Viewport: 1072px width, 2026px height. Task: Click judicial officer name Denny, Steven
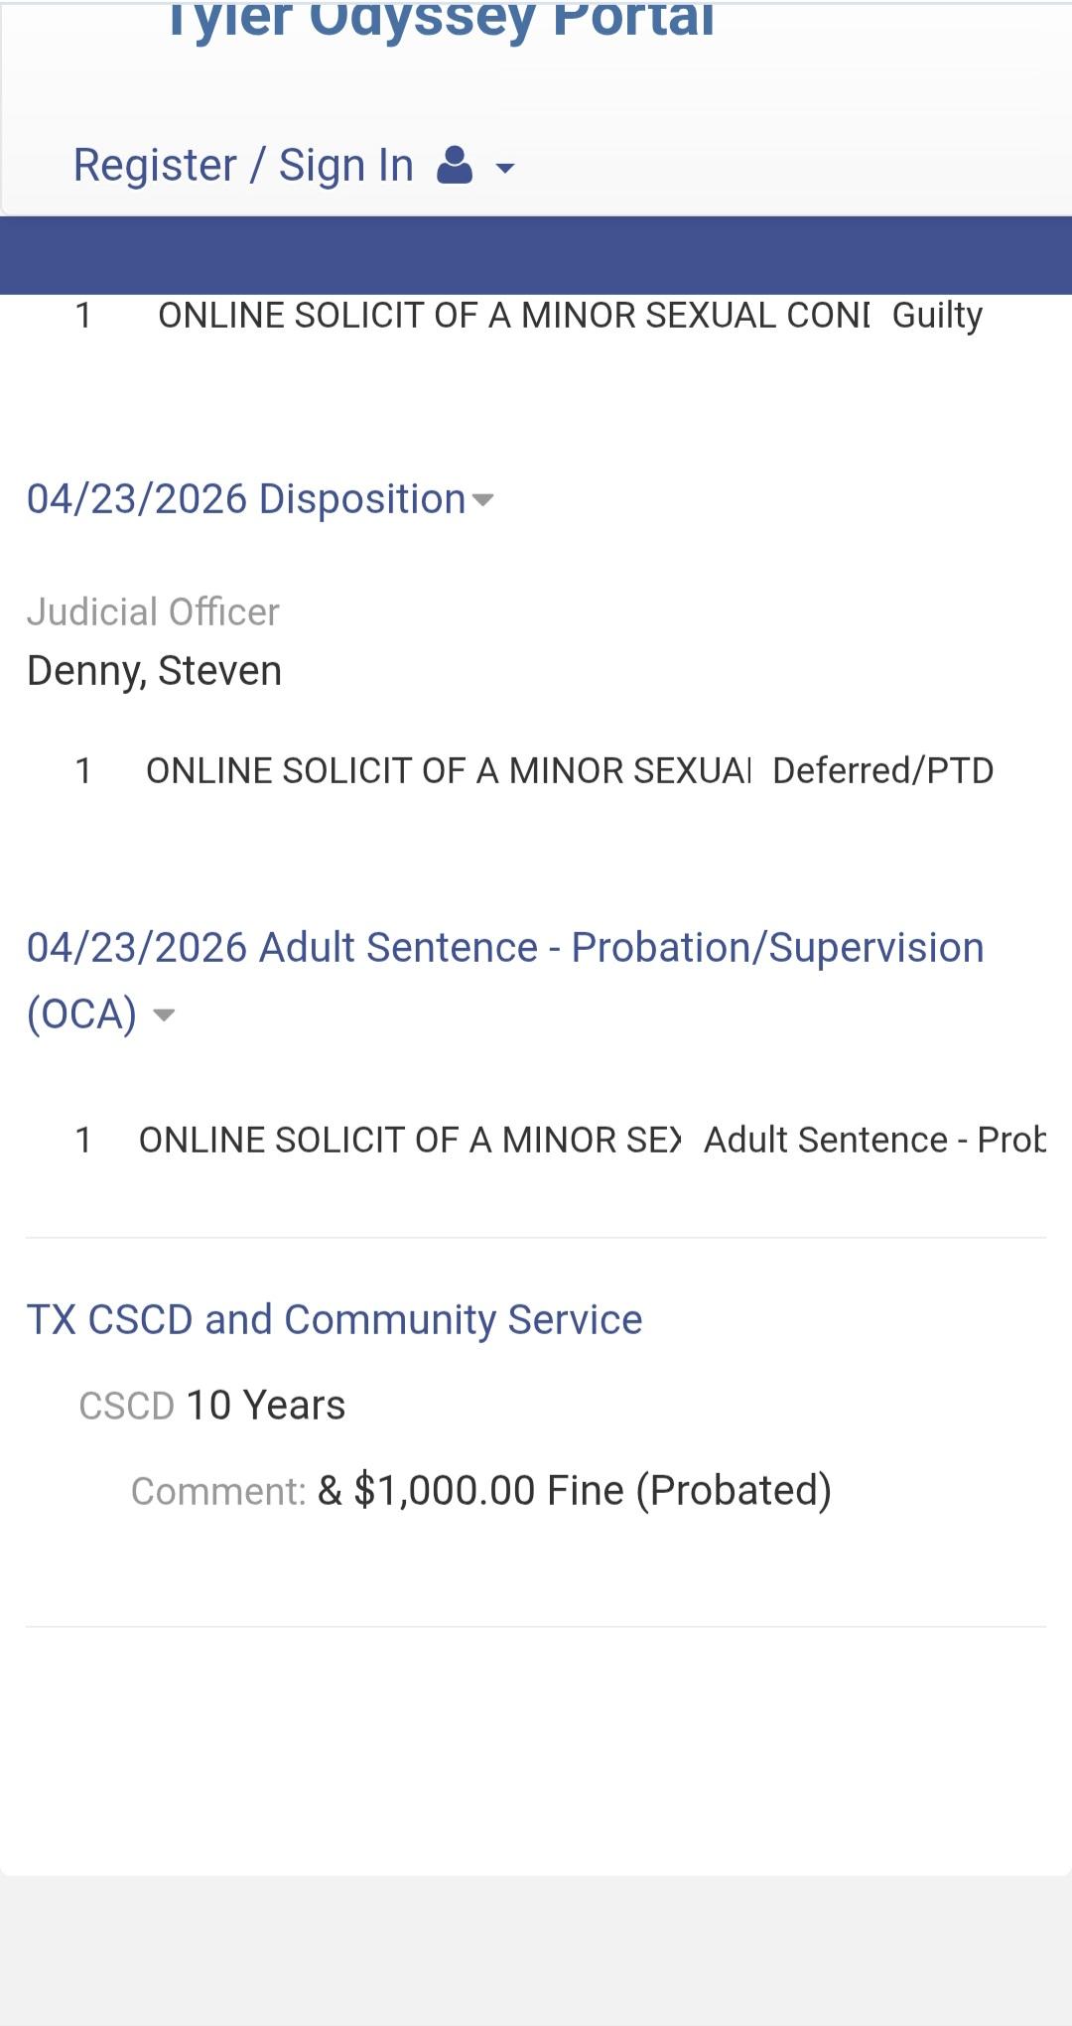[x=155, y=671]
